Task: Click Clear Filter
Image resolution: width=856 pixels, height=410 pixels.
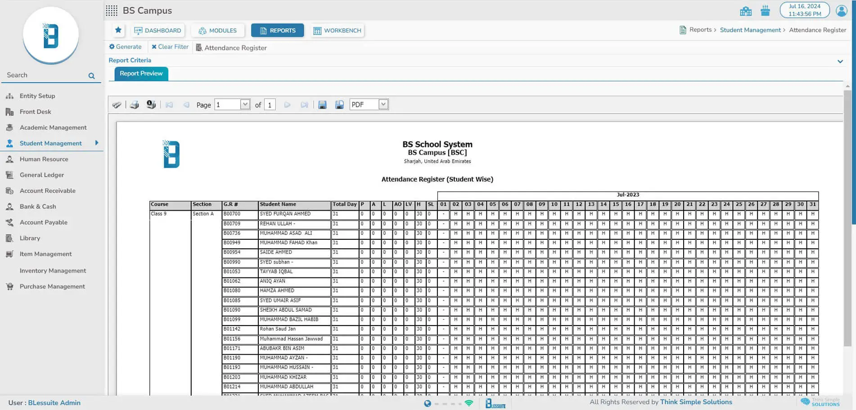Action: pyautogui.click(x=170, y=47)
